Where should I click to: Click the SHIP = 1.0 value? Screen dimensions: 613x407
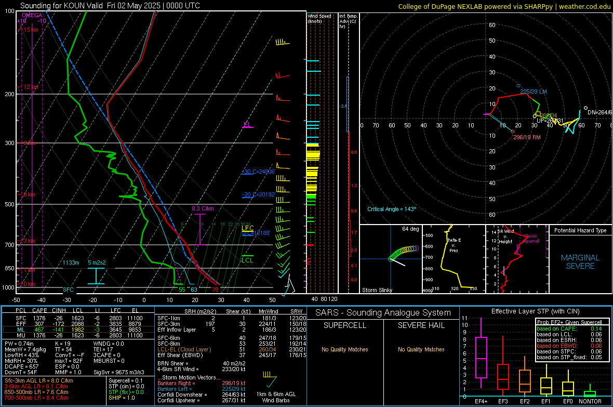click(122, 398)
